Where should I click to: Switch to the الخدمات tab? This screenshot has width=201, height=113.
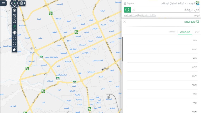(172, 32)
